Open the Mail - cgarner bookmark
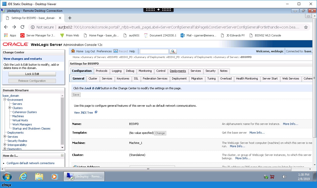317x188 pixels. click(x=198, y=35)
